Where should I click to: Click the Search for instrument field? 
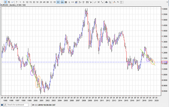(x=16, y=105)
